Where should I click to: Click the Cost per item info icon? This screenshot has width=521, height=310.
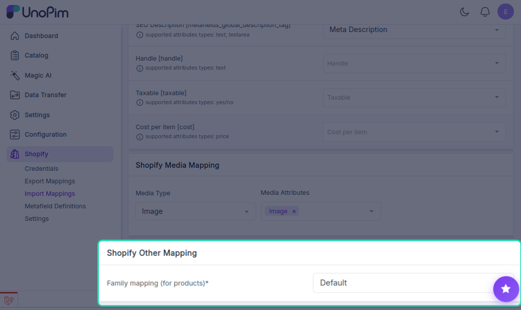tap(139, 137)
